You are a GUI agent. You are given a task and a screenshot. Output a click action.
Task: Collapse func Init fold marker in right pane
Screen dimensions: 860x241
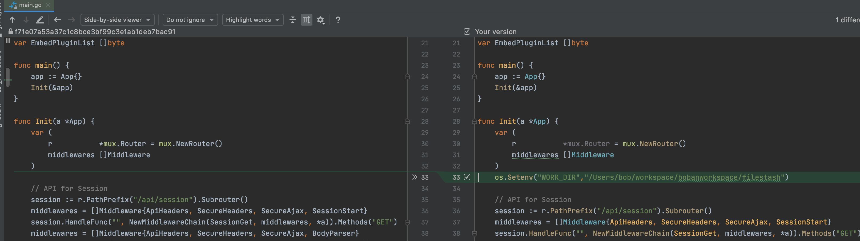[x=474, y=121]
